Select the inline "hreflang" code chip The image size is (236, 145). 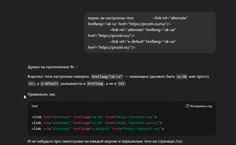pyautogui.click(x=95, y=84)
